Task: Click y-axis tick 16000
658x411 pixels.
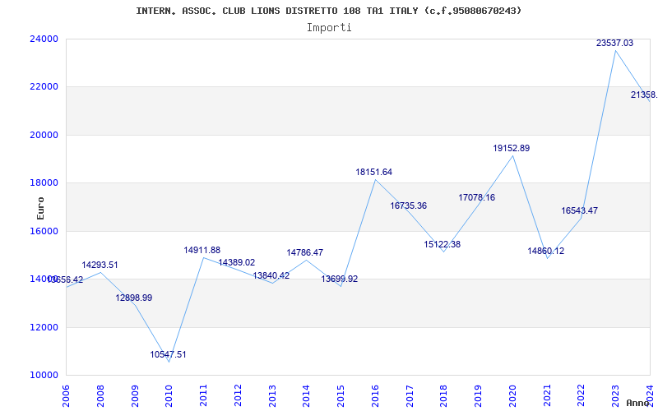Action: (x=44, y=231)
